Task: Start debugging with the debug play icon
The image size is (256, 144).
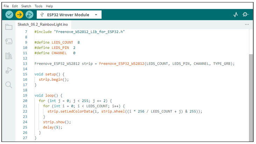Action: (29, 15)
